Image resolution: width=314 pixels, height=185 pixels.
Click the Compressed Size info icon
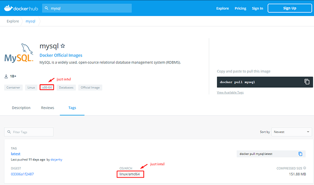point(304,168)
